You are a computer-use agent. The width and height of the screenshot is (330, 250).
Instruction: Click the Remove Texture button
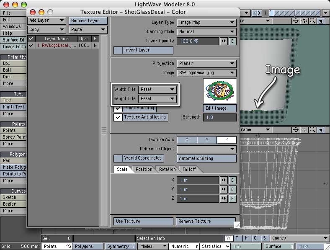205,221
